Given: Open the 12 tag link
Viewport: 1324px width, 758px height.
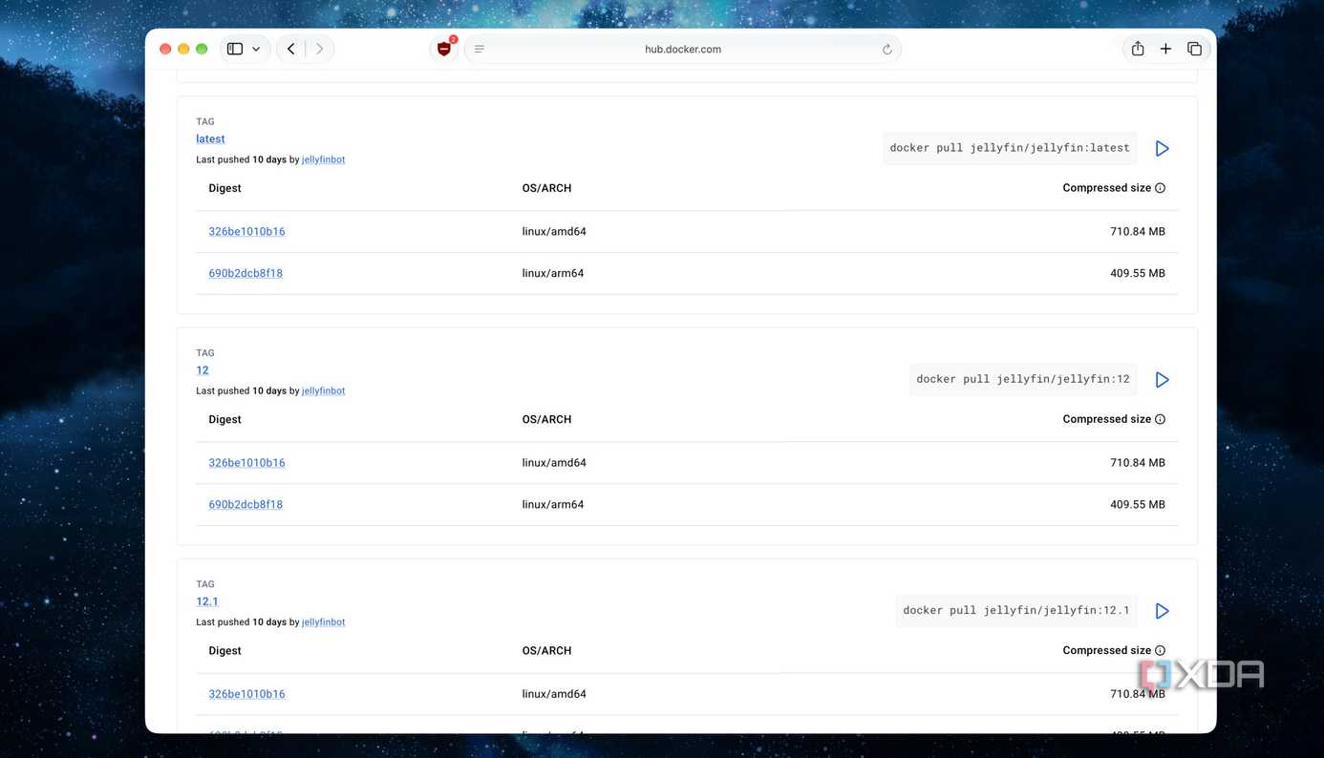Looking at the screenshot, I should tap(203, 370).
